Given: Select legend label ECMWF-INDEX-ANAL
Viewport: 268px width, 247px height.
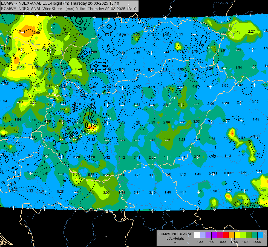Looking at the screenshot, I should 175,234.
